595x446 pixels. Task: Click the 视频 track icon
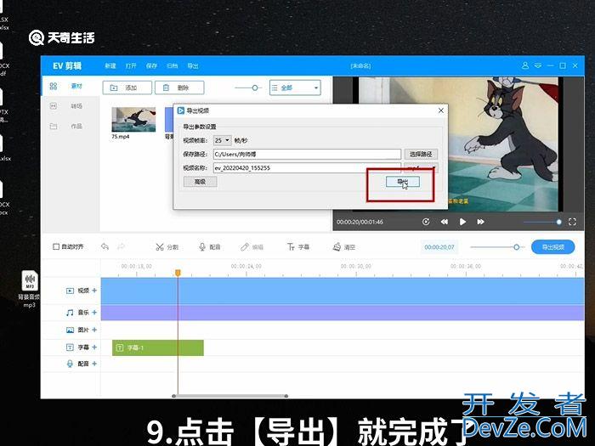coord(71,291)
